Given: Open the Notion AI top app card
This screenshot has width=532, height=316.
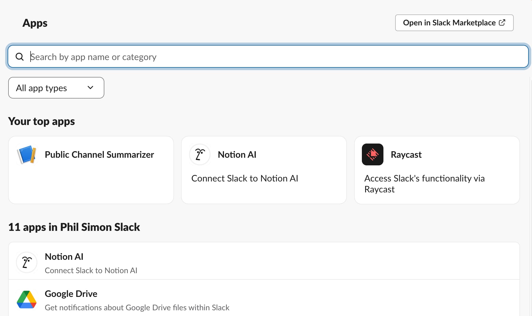Looking at the screenshot, I should click(264, 170).
